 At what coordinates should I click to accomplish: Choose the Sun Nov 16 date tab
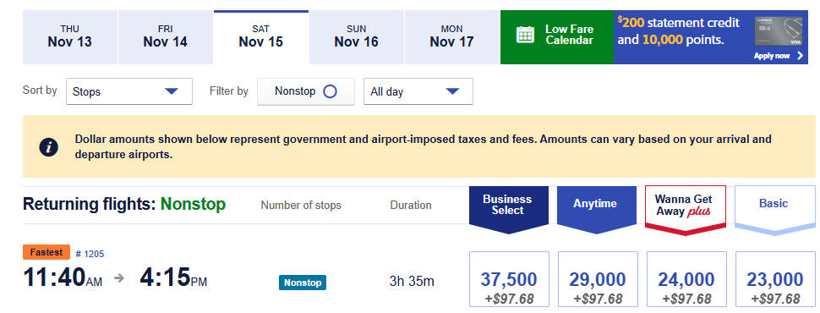coord(356,37)
